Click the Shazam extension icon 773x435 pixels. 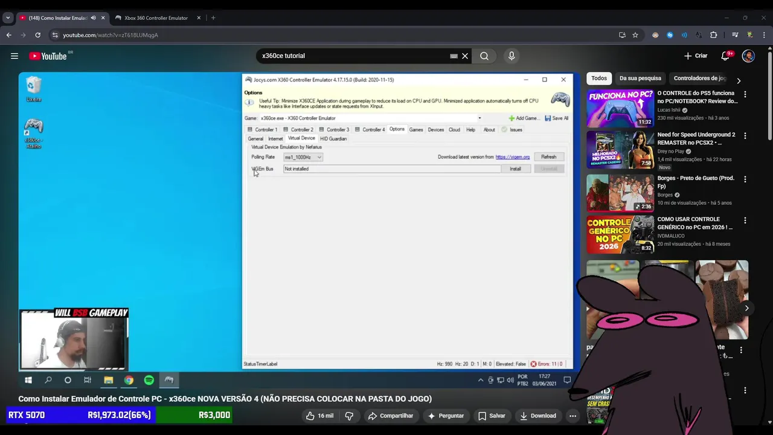click(670, 35)
